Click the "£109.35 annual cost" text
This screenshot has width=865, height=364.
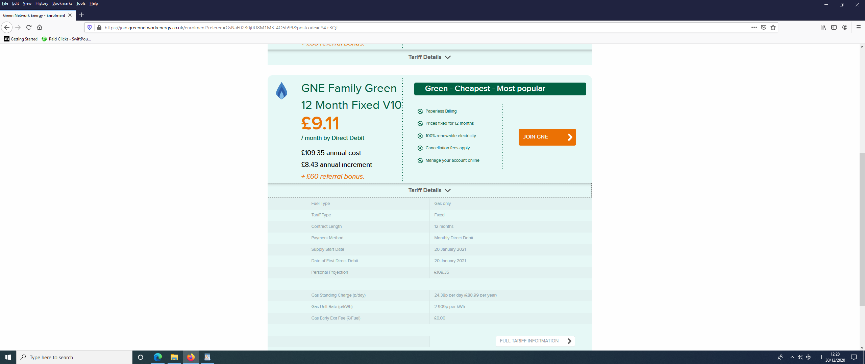click(x=331, y=153)
